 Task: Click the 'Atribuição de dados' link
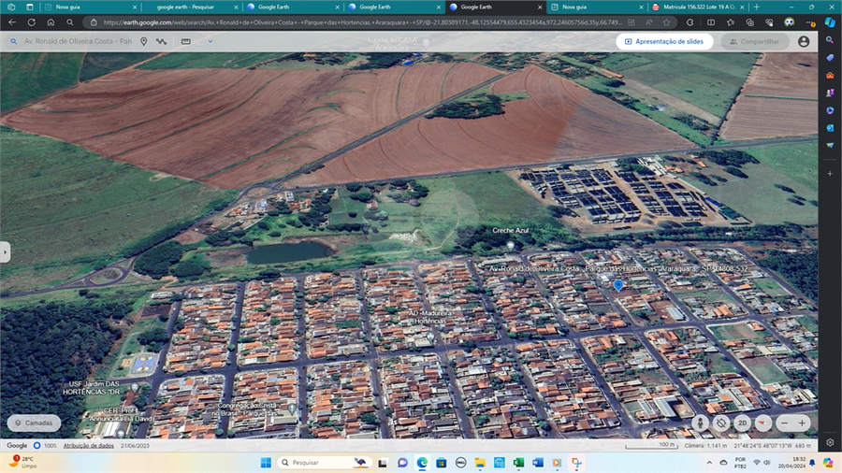(x=88, y=446)
